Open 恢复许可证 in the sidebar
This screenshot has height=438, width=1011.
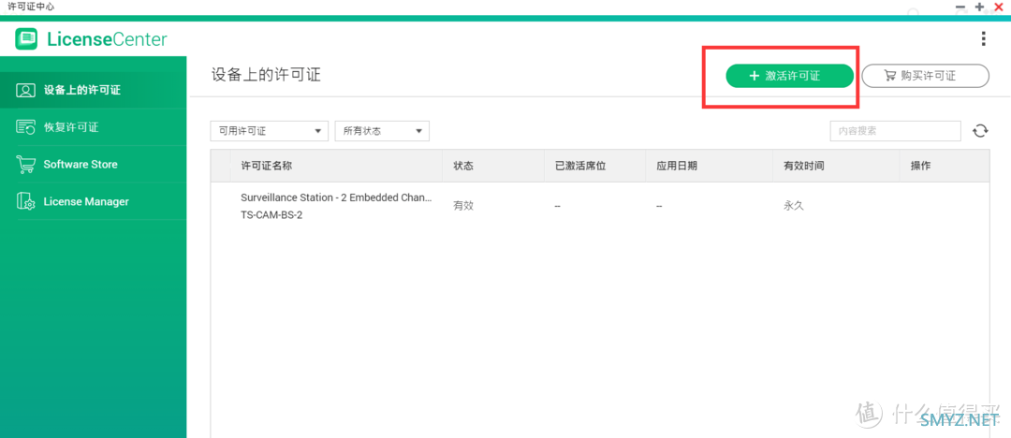pos(94,127)
